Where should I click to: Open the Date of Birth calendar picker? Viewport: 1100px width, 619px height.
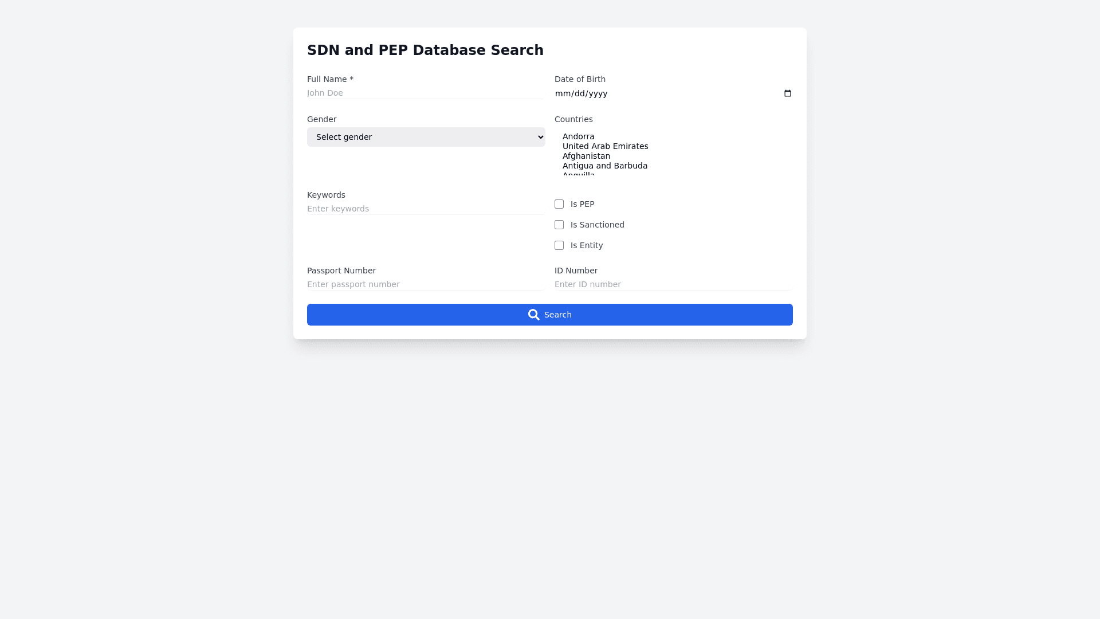(x=788, y=93)
